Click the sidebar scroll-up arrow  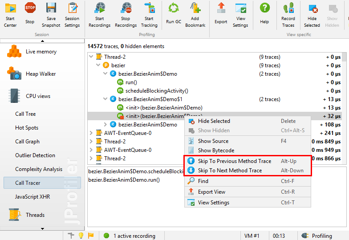point(42,41)
